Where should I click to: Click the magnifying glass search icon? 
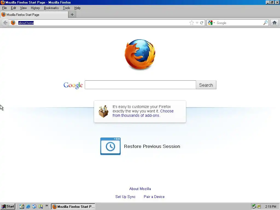(266, 23)
